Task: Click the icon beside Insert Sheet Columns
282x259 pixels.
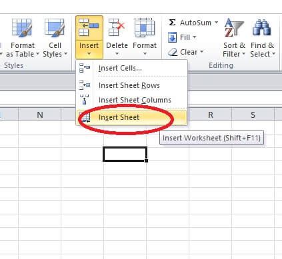Action: tap(85, 99)
